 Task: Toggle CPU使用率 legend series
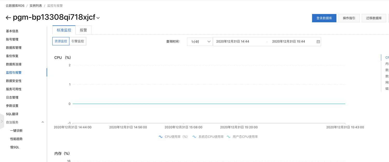tap(173, 137)
